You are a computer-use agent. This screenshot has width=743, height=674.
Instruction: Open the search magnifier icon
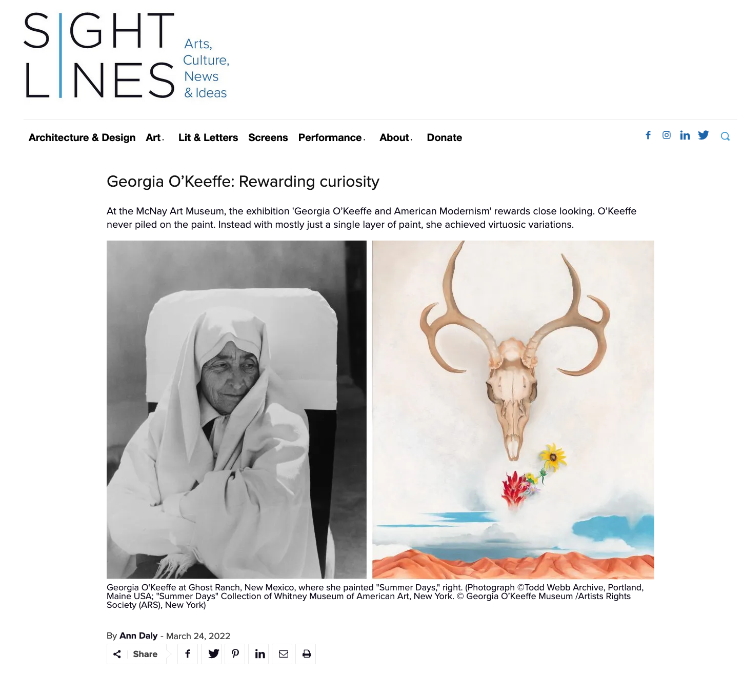point(725,136)
